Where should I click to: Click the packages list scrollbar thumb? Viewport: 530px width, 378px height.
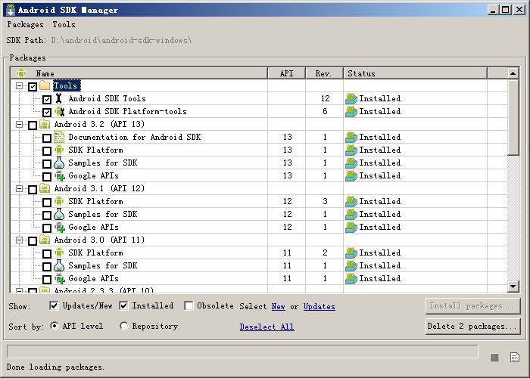click(513, 117)
